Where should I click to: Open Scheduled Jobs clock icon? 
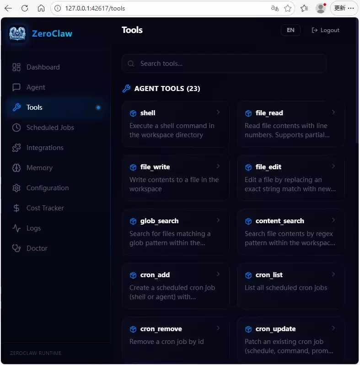pyautogui.click(x=16, y=128)
